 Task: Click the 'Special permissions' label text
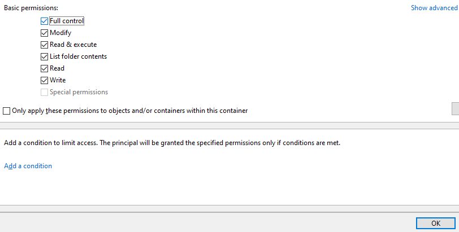pyautogui.click(x=79, y=92)
